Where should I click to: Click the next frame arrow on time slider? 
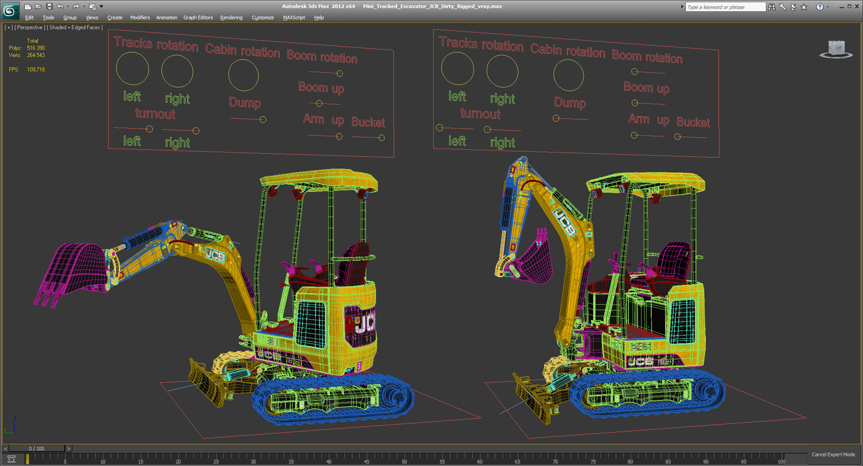click(68, 449)
